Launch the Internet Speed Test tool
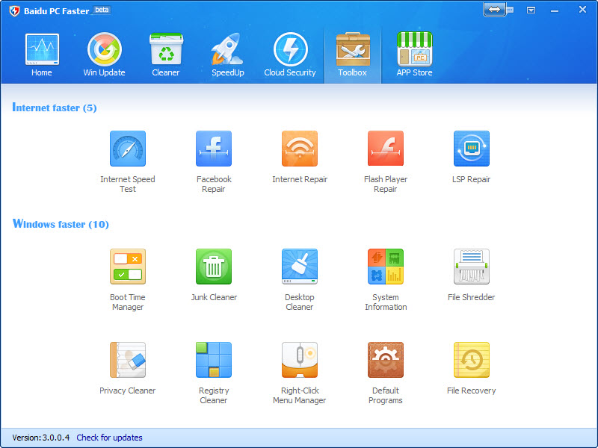Viewport: 598px width, 448px height. click(x=128, y=149)
